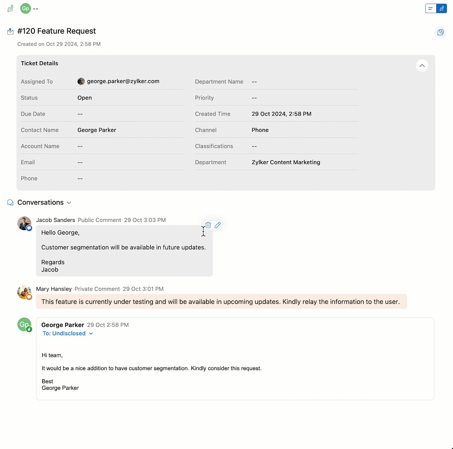Click the green ticket icon at top left
This screenshot has width=453, height=449.
(10, 8)
